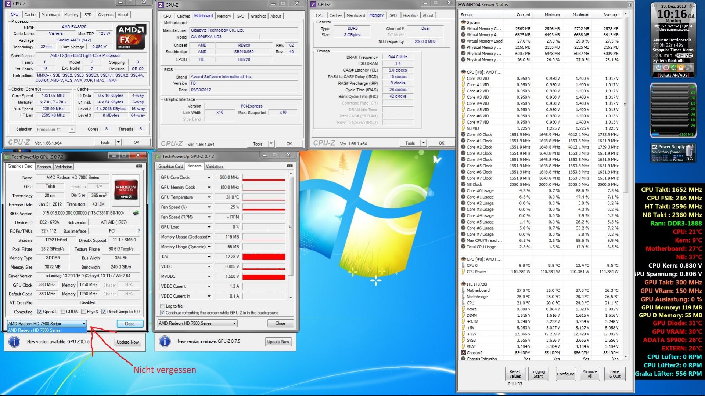
Task: Open the Graphics Card tab in the GPU-Z Sensors window
Action: click(170, 166)
